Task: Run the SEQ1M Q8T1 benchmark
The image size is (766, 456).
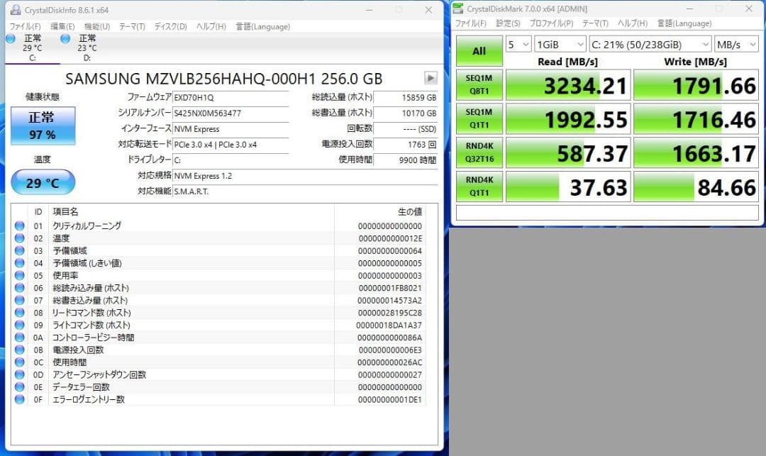Action: tap(479, 84)
